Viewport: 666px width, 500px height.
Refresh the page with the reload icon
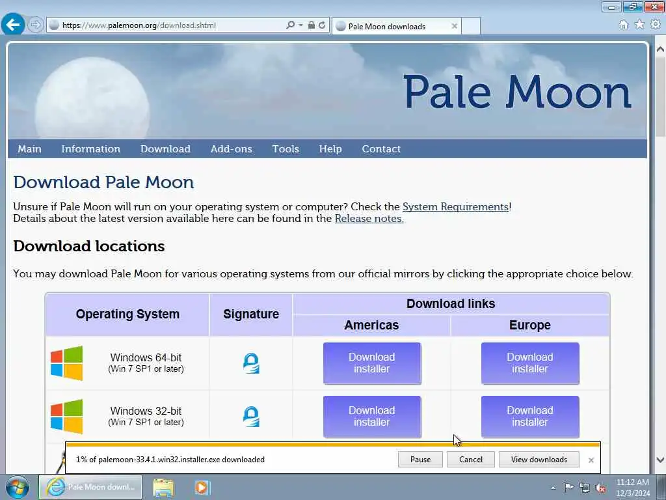(x=322, y=25)
